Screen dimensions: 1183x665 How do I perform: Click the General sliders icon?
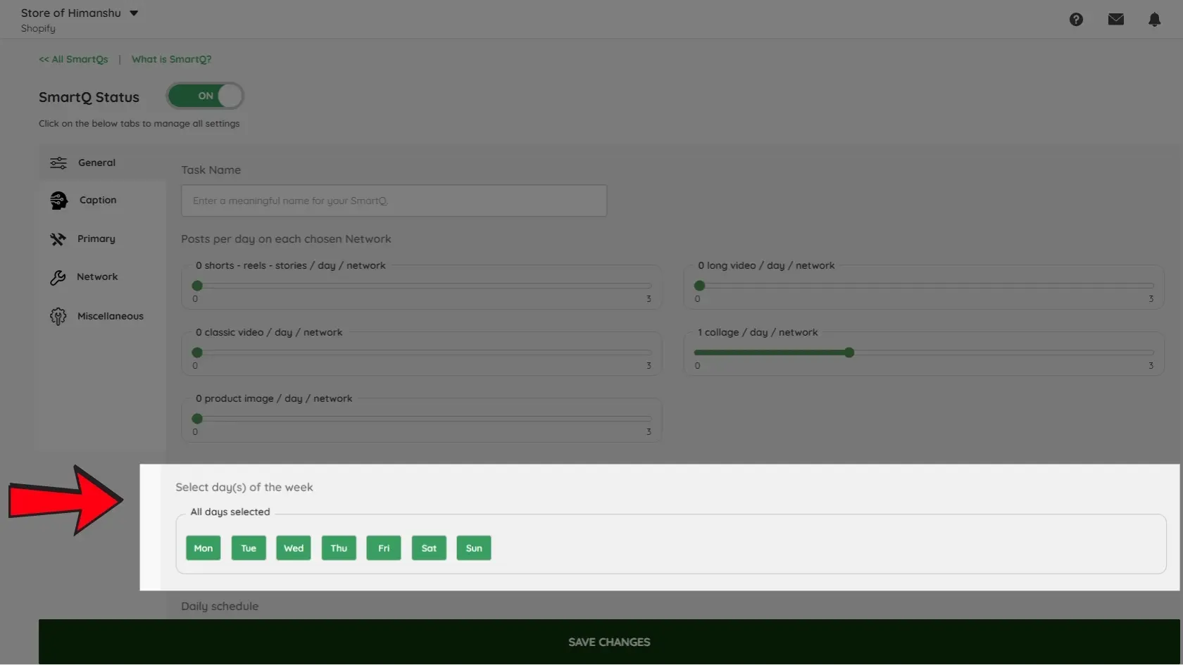point(58,163)
